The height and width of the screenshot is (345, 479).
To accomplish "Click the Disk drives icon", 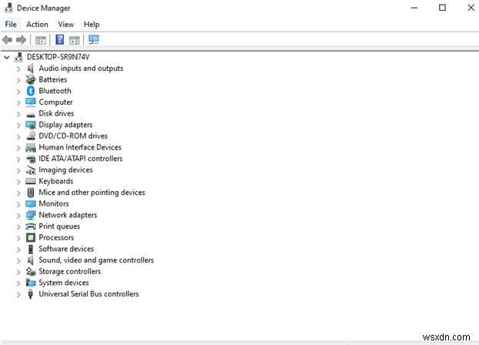I will [31, 115].
